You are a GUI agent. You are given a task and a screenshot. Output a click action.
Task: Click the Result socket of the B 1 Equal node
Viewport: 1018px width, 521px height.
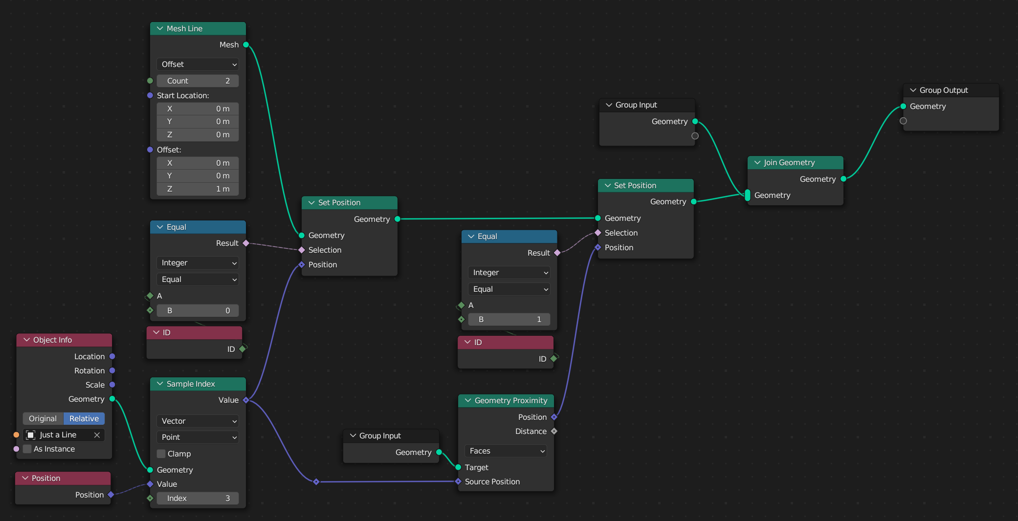tap(557, 253)
